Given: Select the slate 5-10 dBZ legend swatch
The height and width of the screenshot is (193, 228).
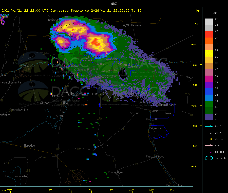Looking at the screenshot, I should pyautogui.click(x=209, y=117).
